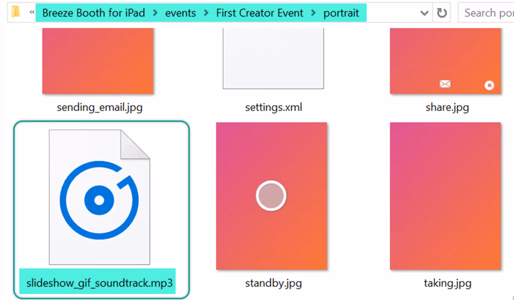The width and height of the screenshot is (514, 300).
Task: Click the share.jpg file name label
Action: [447, 107]
